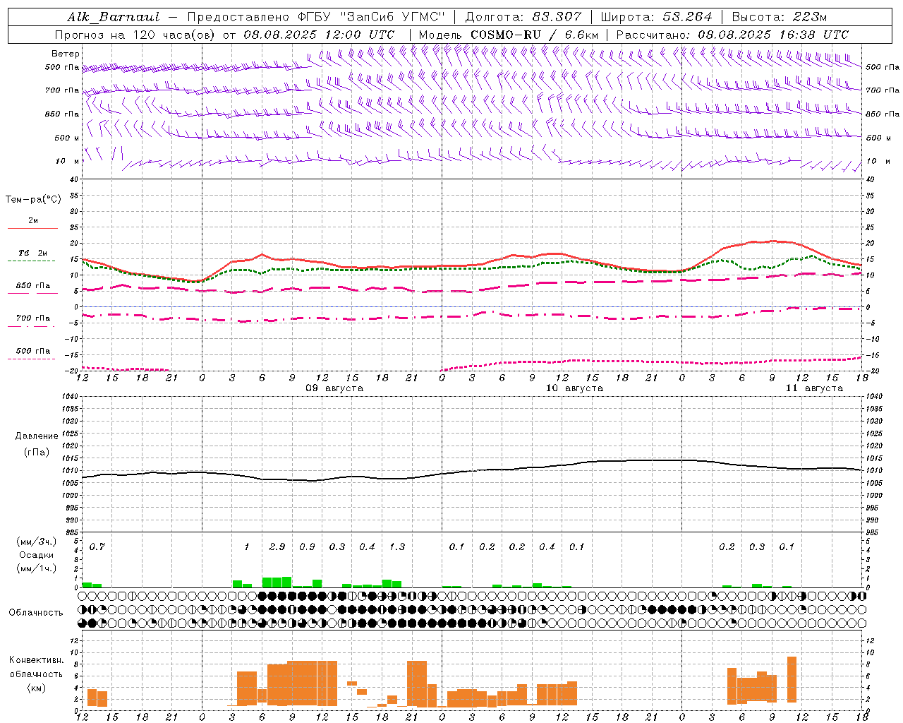Click the 0.7 precipitation total
The height and width of the screenshot is (723, 903).
point(97,546)
